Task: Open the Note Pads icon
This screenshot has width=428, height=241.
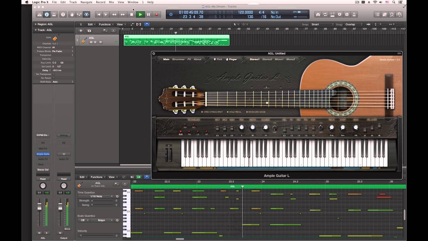Action: point(385,14)
